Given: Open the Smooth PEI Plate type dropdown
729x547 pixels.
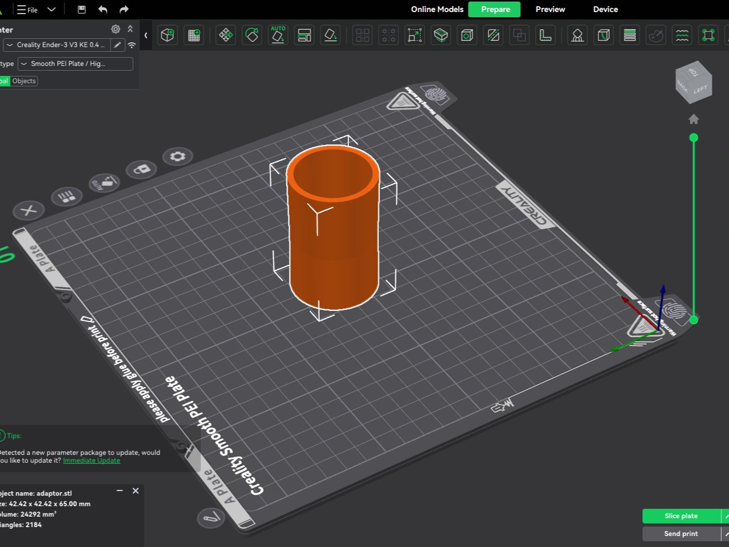Looking at the screenshot, I should point(75,64).
